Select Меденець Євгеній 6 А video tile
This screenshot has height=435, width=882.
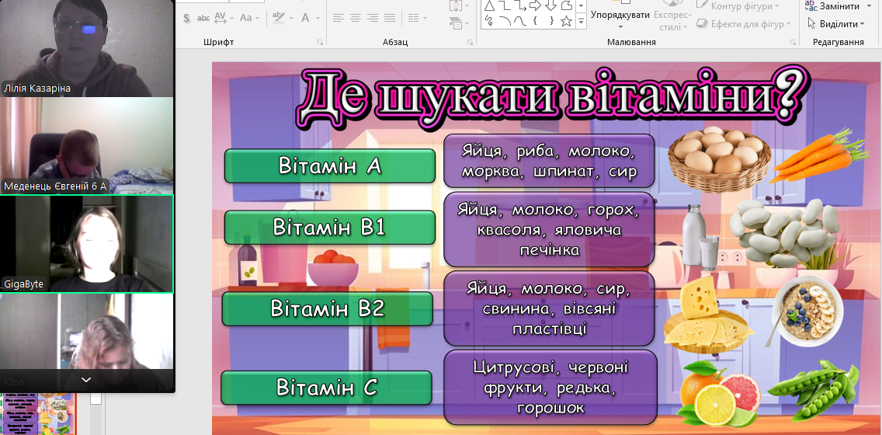(x=87, y=145)
